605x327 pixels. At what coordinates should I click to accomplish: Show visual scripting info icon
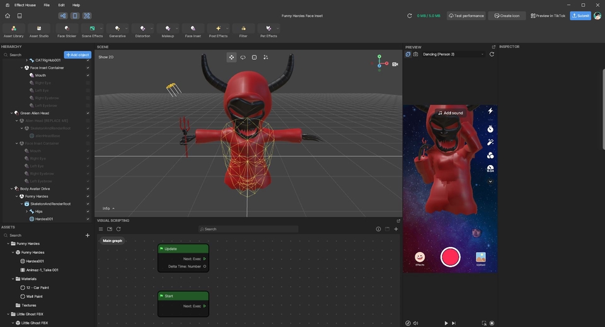click(378, 229)
